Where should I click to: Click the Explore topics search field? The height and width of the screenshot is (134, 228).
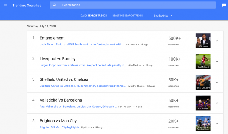tap(134, 5)
